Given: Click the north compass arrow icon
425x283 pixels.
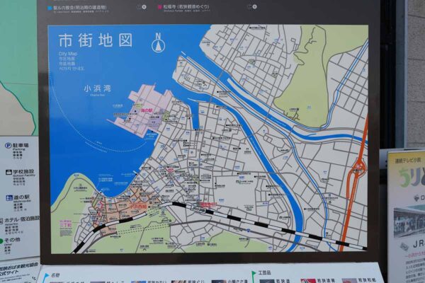Looking at the screenshot, I should click(x=158, y=45).
